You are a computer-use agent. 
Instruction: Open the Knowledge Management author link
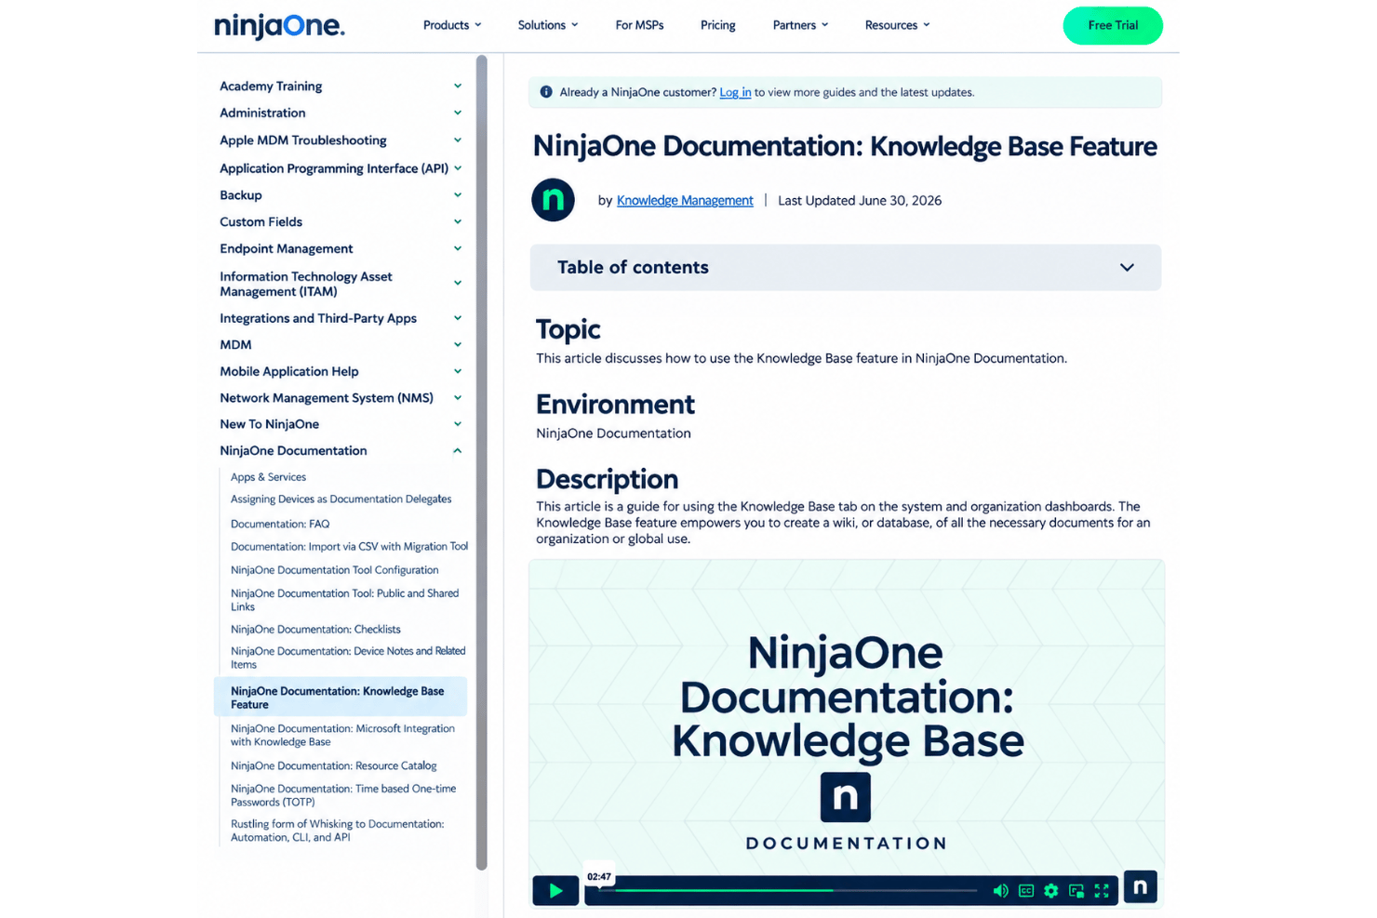(685, 200)
